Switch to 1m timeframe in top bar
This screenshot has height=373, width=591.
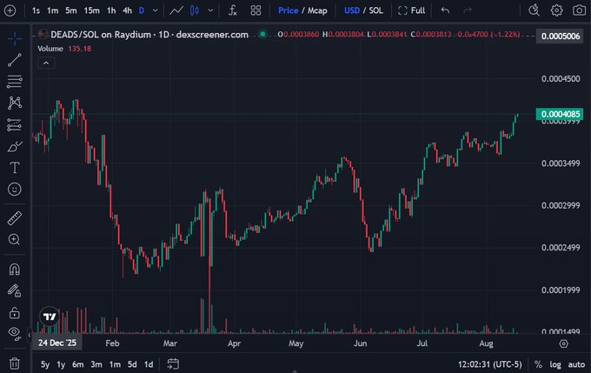[x=52, y=10]
